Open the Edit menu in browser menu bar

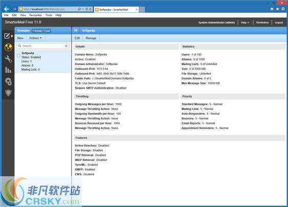click(x=14, y=15)
